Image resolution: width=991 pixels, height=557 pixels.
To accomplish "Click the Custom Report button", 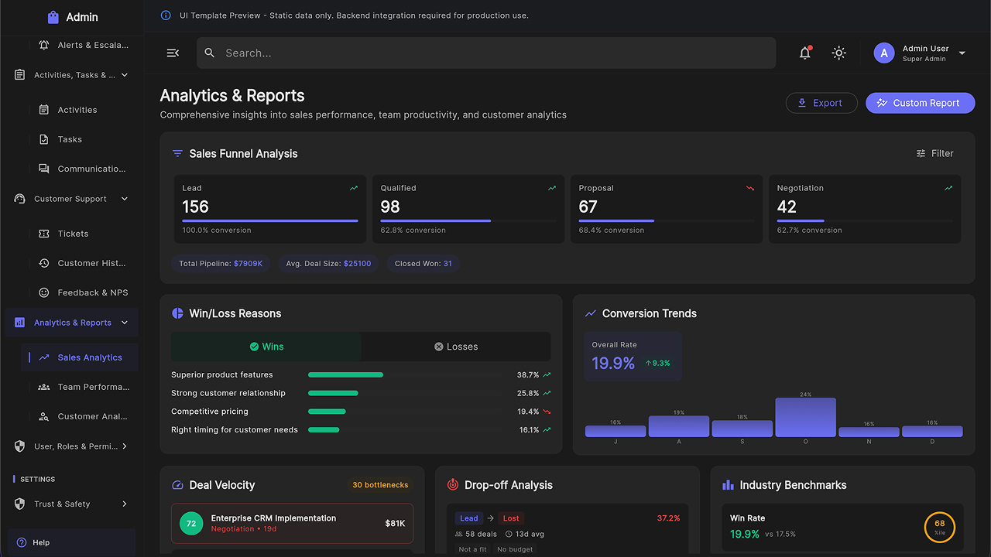I will click(x=921, y=103).
